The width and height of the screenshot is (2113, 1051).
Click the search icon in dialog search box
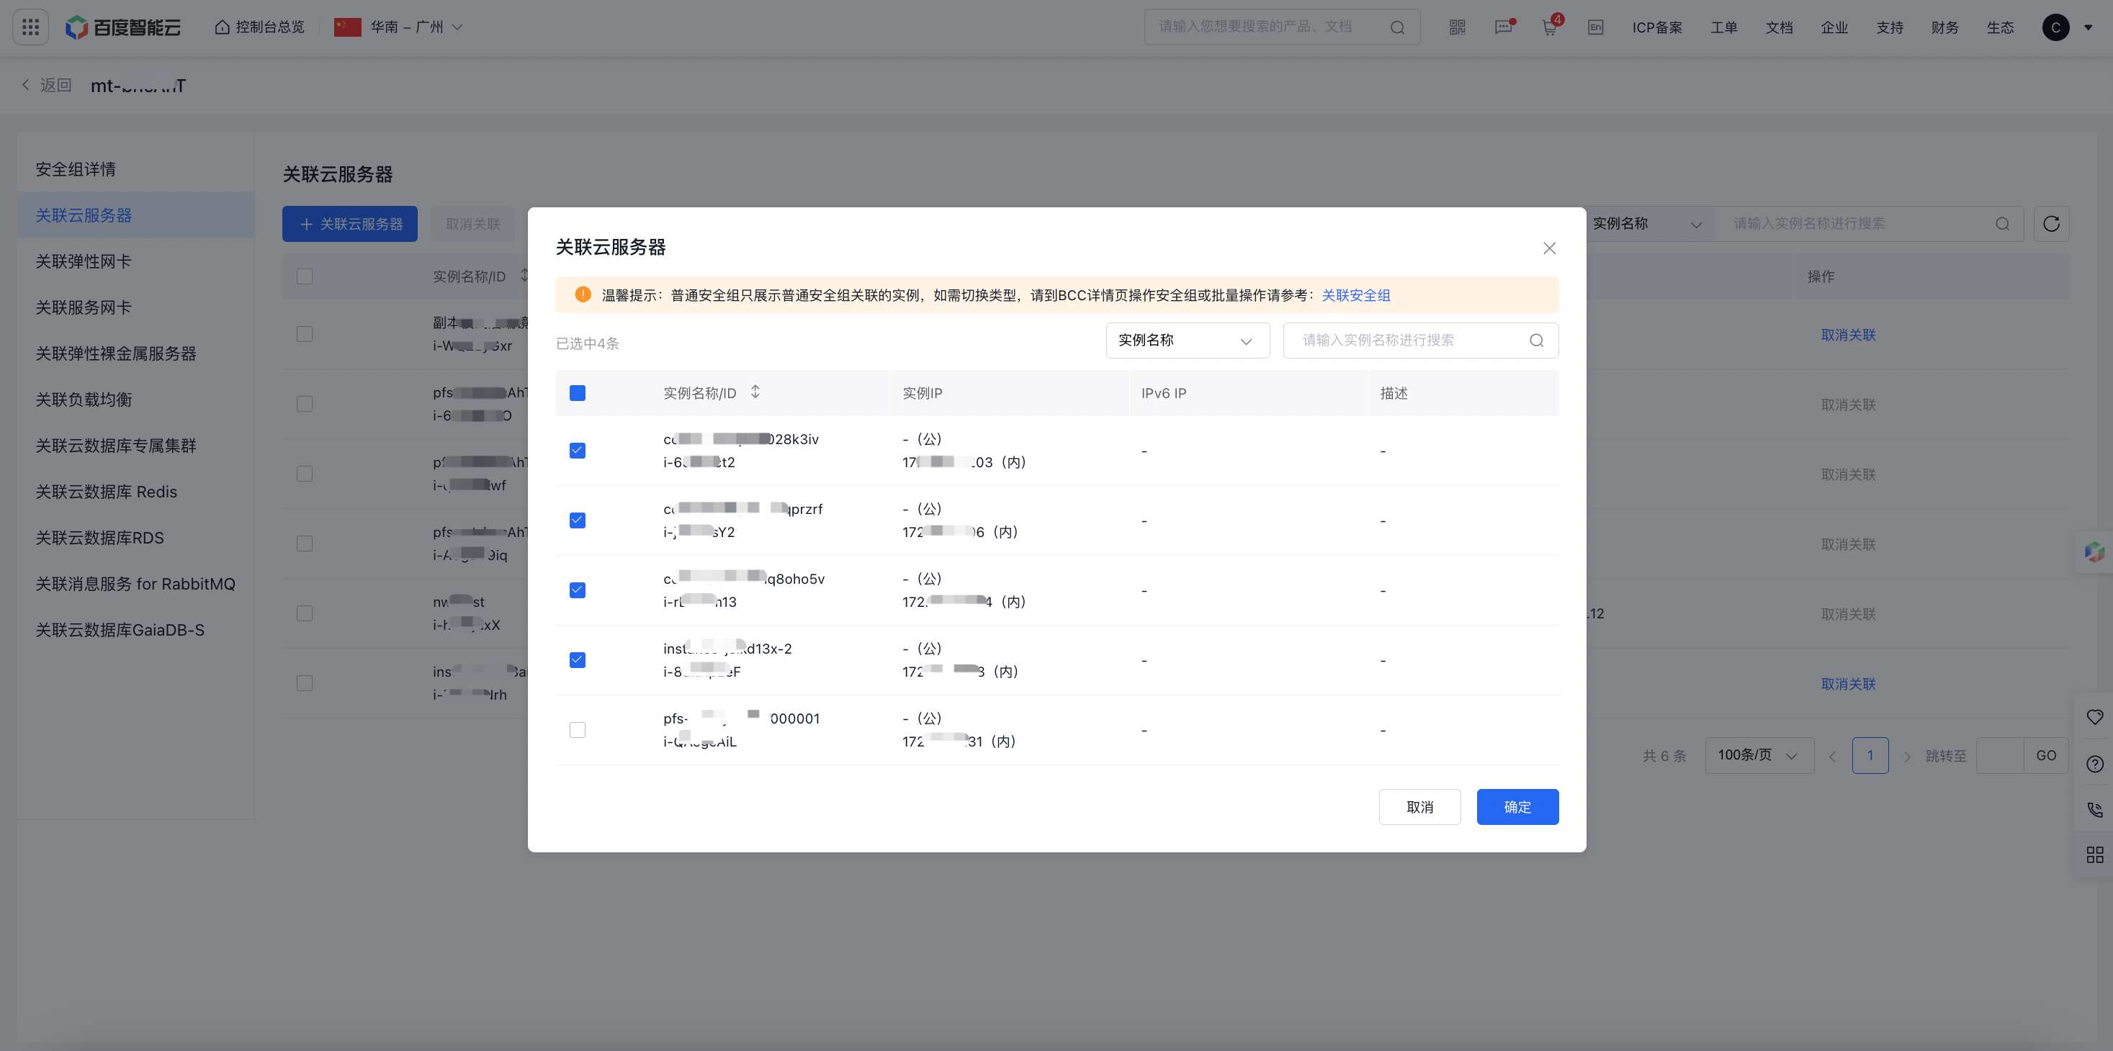tap(1536, 340)
